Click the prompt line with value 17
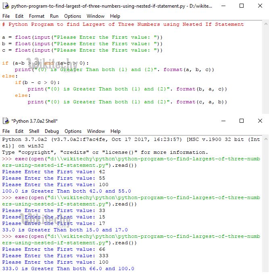The height and width of the screenshot is (277, 269). 54,223
